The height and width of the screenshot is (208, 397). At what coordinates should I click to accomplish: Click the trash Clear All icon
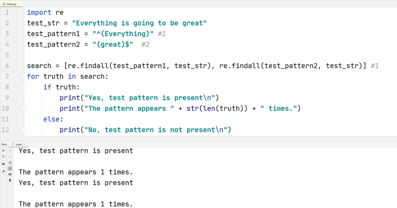coord(10,180)
